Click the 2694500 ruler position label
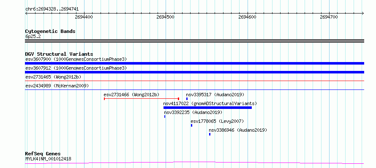Screen dimensions: 376x168 coord(165,17)
